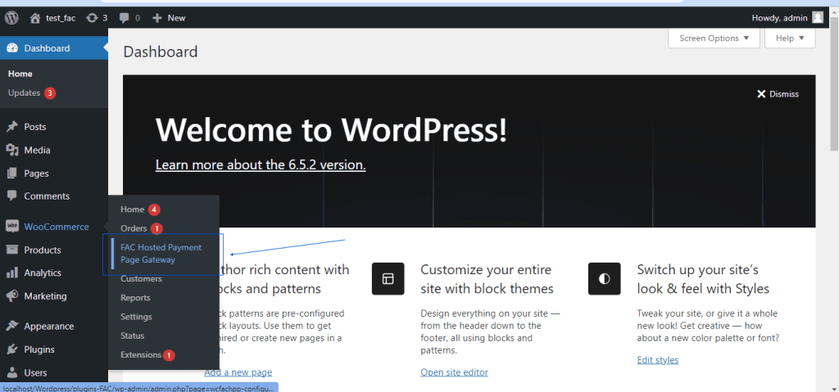839x392 pixels.
Task: Click the plus New content button
Action: click(x=169, y=18)
